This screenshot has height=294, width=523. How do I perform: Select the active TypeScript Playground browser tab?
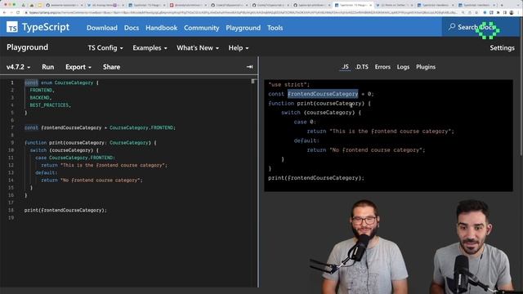(354, 5)
